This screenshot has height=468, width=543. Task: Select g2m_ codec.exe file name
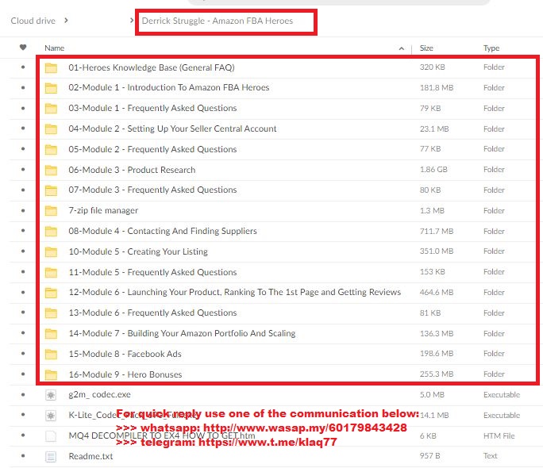point(100,395)
